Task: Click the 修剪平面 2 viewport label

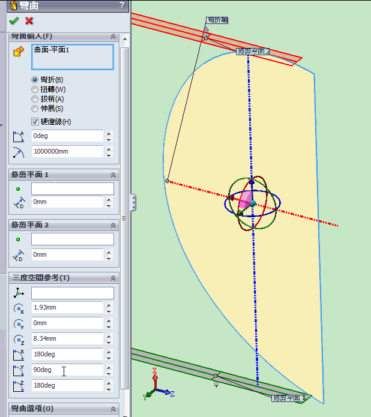Action: click(x=253, y=52)
